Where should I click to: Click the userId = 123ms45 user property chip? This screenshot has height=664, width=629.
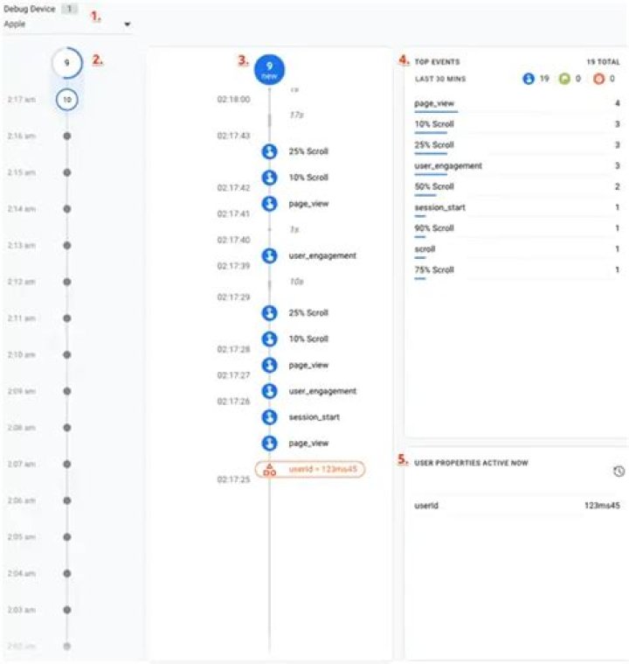[309, 469]
